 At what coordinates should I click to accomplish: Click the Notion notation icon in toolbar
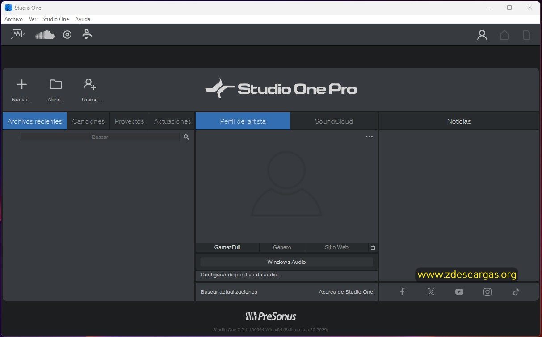(x=88, y=34)
